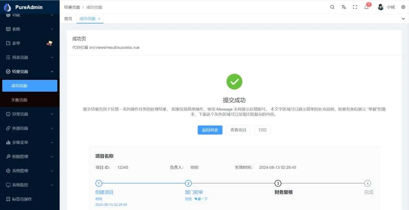Click the PureAdmin water drop logo
The width and height of the screenshot is (409, 210).
[x=8, y=7]
